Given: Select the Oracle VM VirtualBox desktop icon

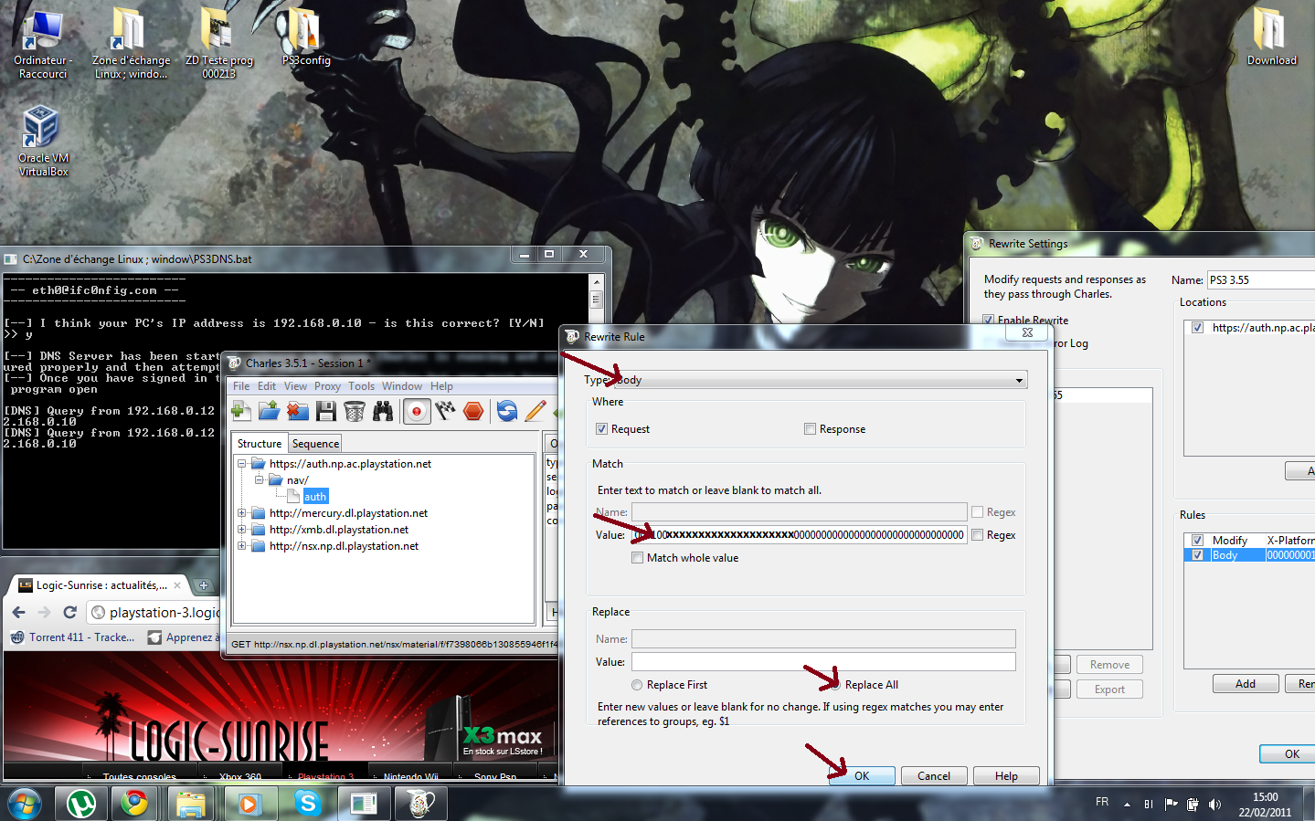Looking at the screenshot, I should [43, 141].
